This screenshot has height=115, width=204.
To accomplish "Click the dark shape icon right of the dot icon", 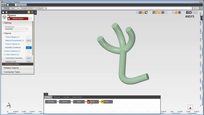I will tap(190, 12).
